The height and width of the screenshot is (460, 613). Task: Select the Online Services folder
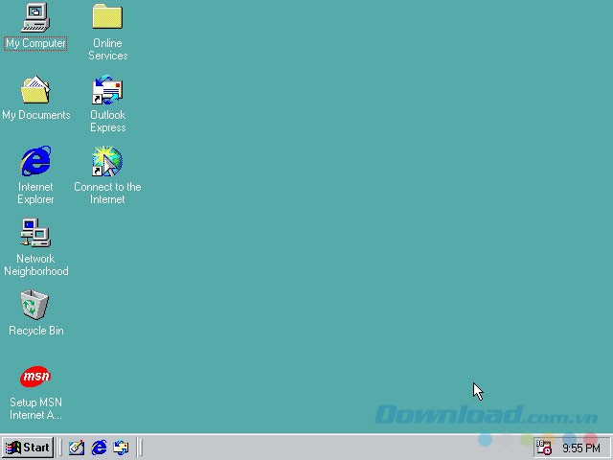107,16
